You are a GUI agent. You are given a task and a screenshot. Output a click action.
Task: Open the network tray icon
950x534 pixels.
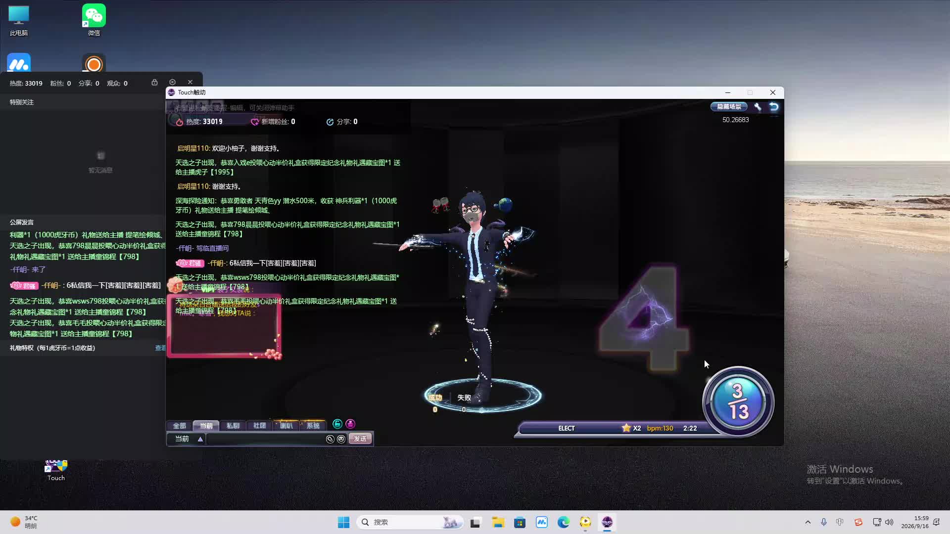[x=877, y=522]
